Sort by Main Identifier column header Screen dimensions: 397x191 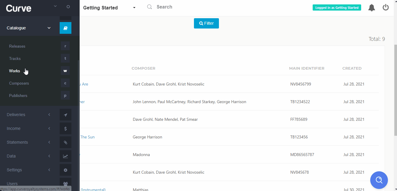coord(307,68)
